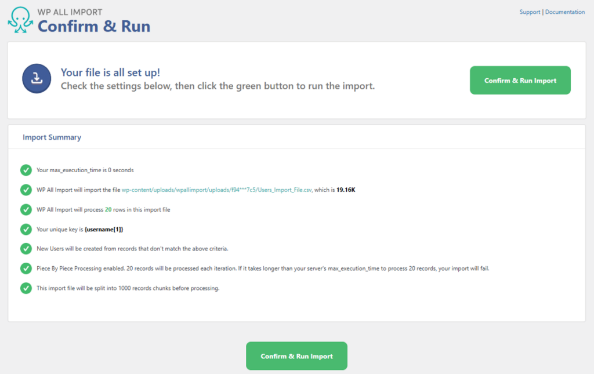Select the Import Summary panel header
594x374 pixels.
(52, 137)
